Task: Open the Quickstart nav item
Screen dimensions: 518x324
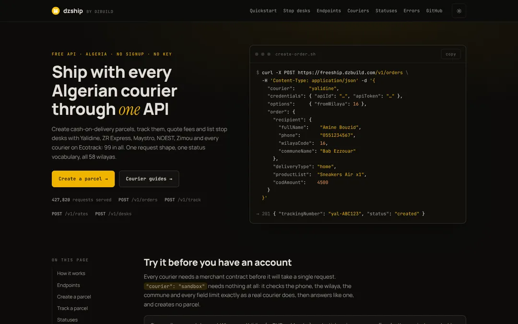Action: [263, 11]
